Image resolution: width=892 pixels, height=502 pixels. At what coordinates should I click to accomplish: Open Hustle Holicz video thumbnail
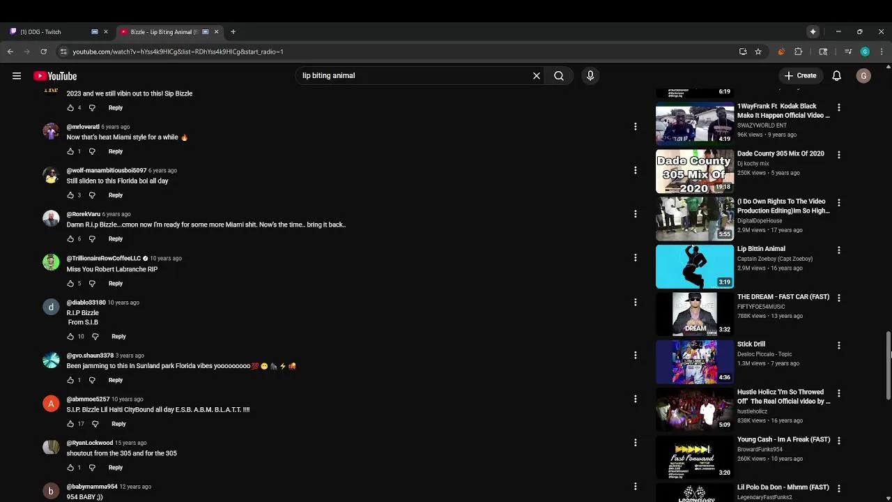(695, 409)
